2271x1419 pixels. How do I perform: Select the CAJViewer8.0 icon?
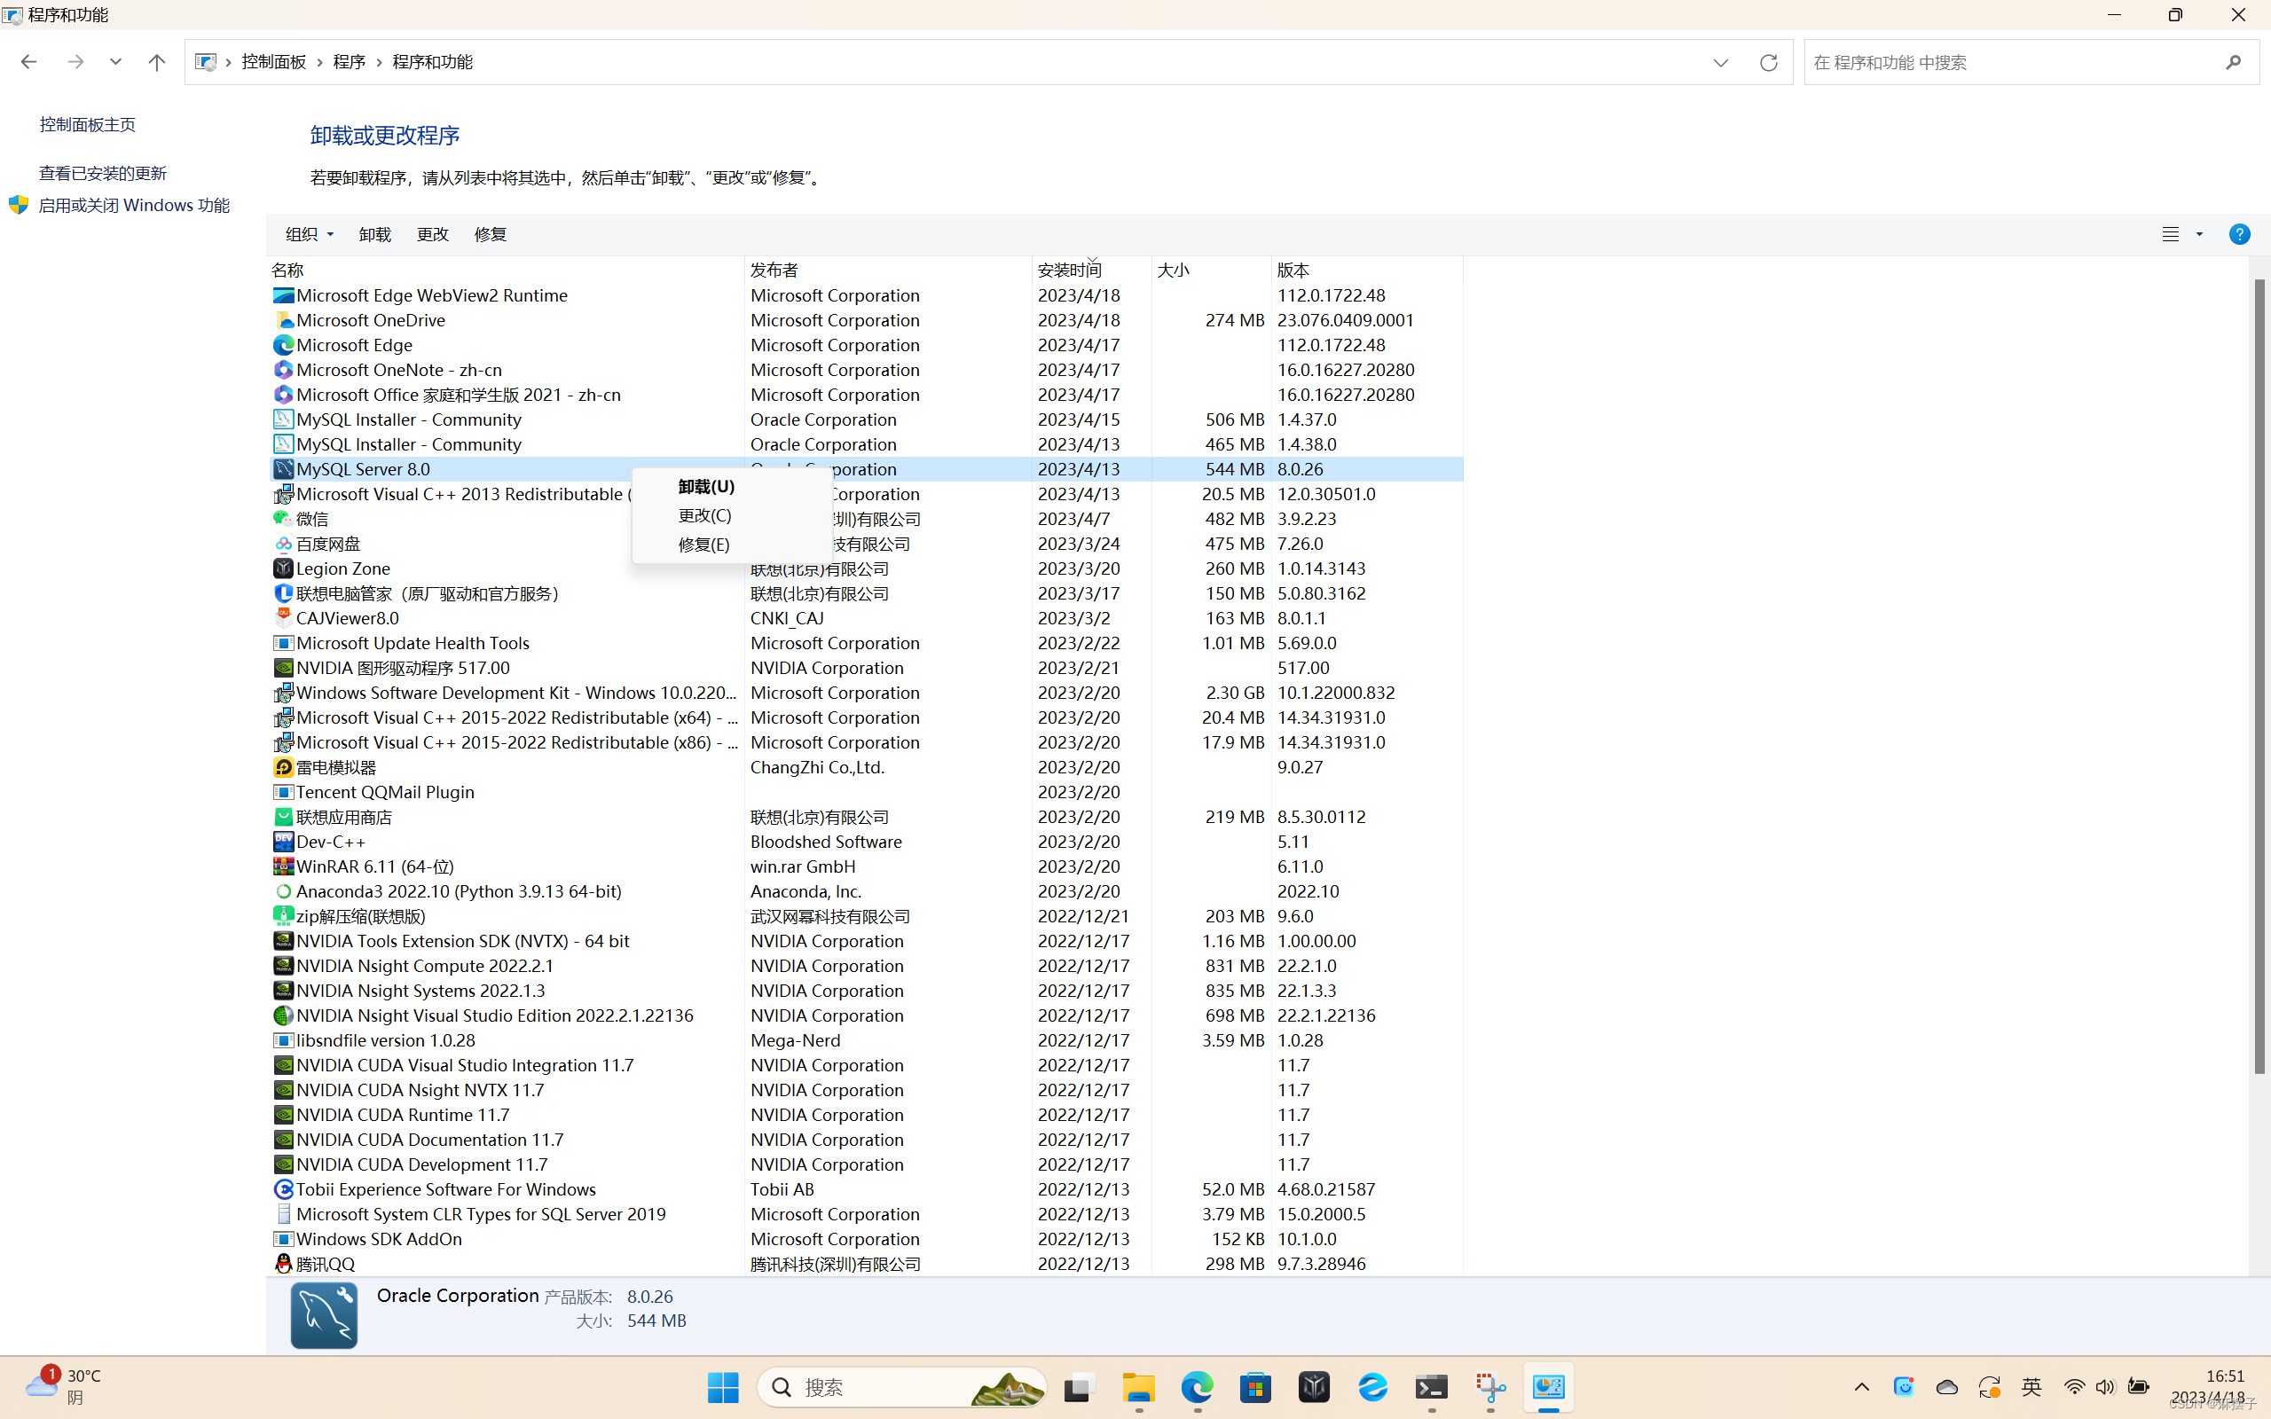pos(282,618)
